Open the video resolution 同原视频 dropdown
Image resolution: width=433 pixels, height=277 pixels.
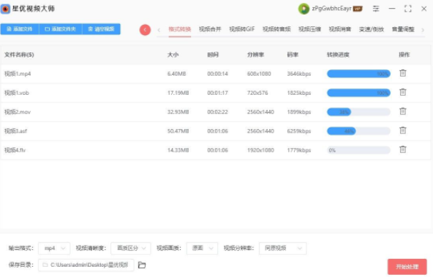click(282, 248)
